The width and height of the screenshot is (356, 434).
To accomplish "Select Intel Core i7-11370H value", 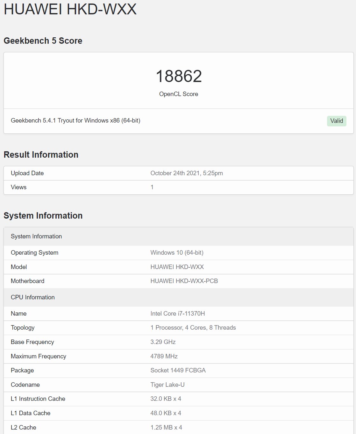I will (178, 313).
